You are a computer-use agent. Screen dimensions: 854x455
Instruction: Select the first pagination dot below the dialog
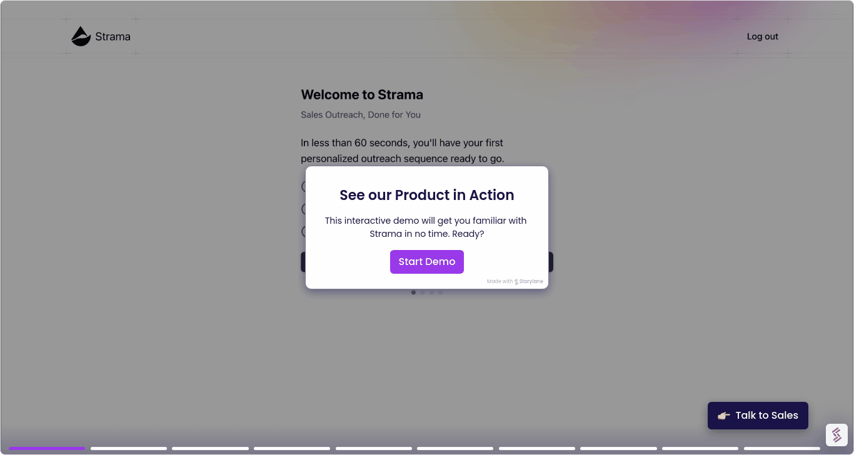(x=413, y=292)
